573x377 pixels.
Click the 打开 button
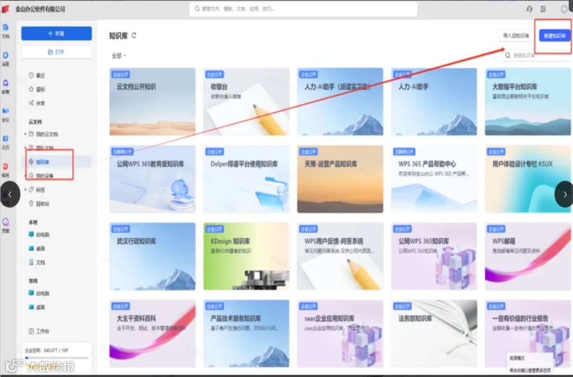coord(56,52)
